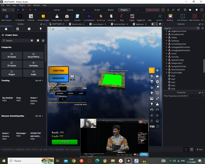Open script tabs overflow arrow
This screenshot has width=205, height=164.
pyautogui.click(x=157, y=24)
